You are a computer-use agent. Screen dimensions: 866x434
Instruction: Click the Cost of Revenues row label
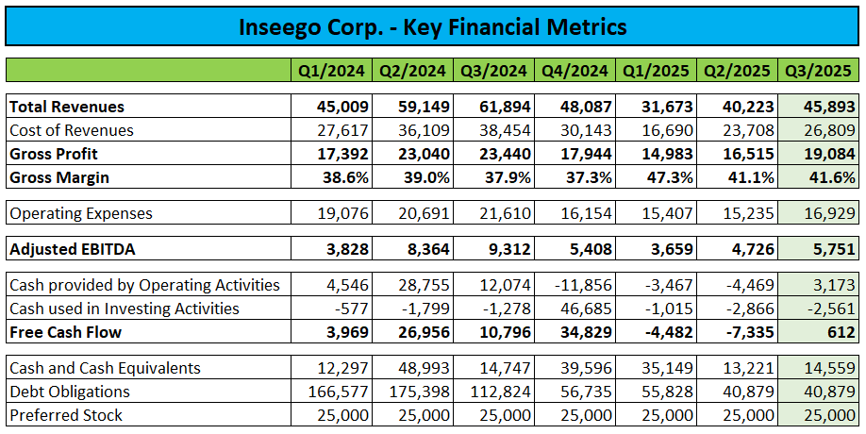pos(72,130)
